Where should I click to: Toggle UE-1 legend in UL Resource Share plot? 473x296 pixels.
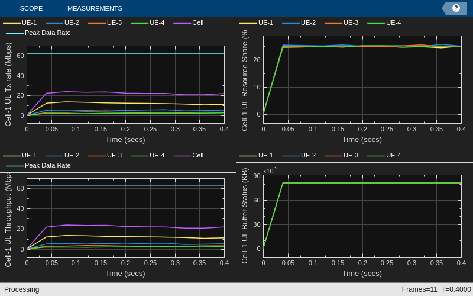point(257,22)
